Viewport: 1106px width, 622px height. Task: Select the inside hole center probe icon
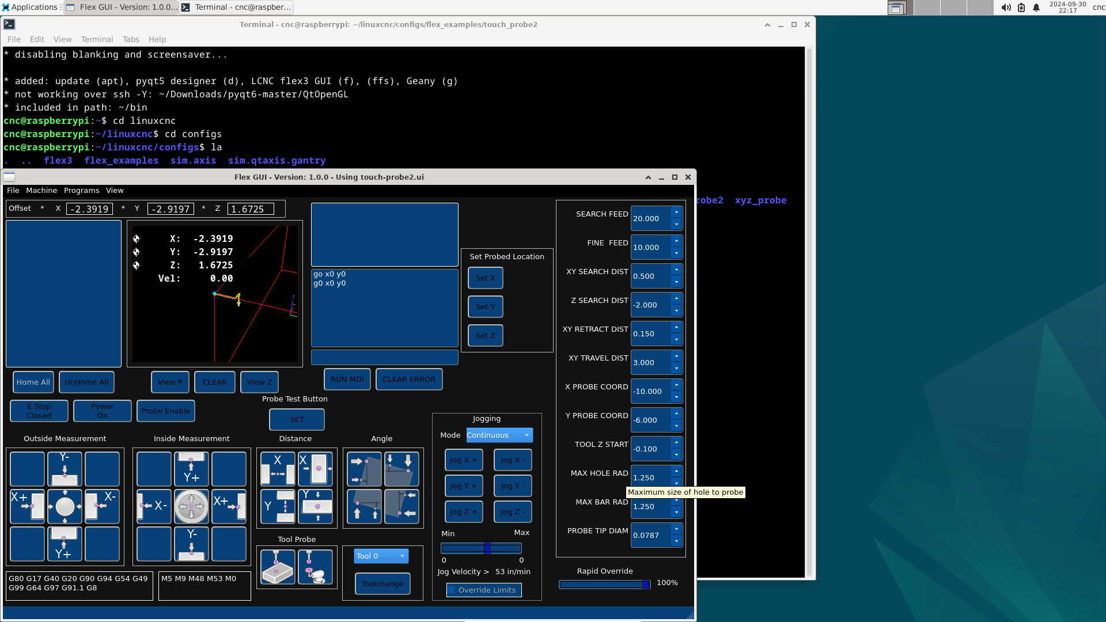pyautogui.click(x=191, y=506)
